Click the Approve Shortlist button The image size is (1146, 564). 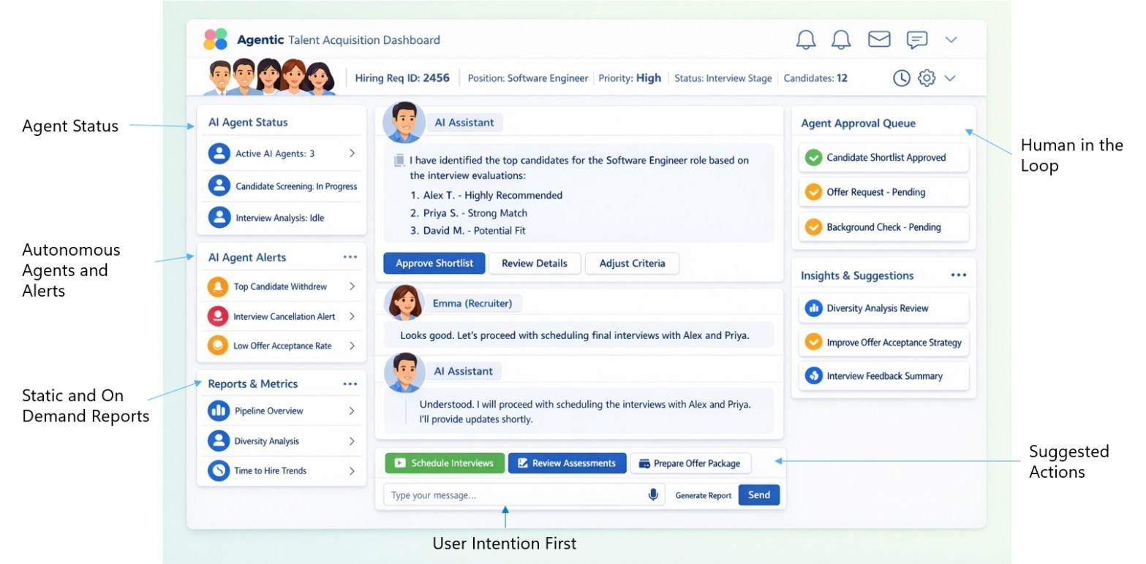tap(434, 264)
